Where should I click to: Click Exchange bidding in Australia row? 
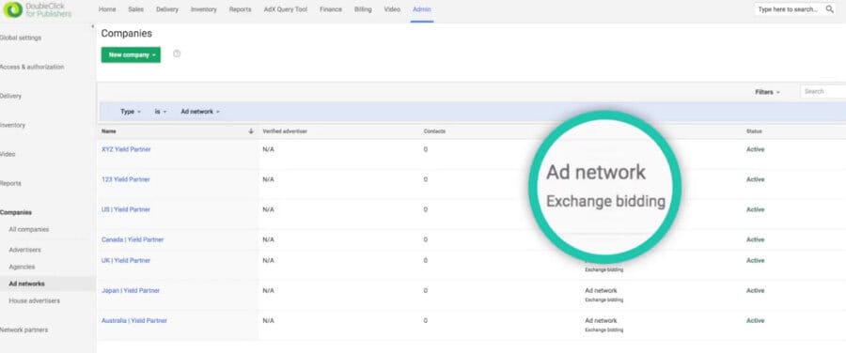(603, 330)
